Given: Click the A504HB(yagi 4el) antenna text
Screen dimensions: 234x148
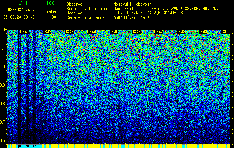Looking at the screenshot, I should 131,17.
